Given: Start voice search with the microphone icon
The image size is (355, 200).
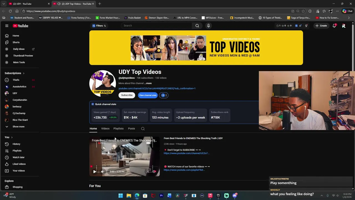Looking at the screenshot, I should point(208,26).
